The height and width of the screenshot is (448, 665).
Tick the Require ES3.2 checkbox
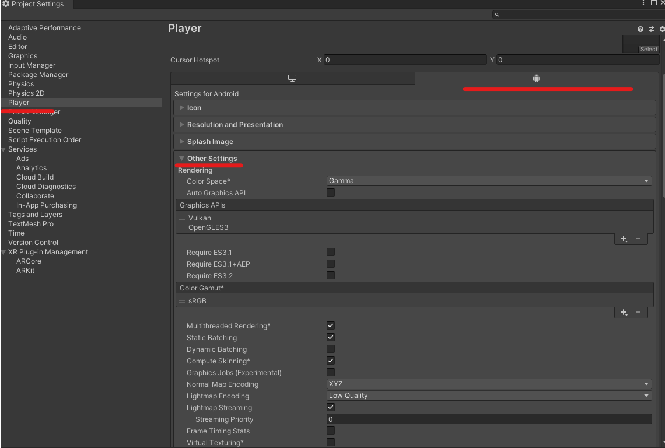click(x=331, y=275)
